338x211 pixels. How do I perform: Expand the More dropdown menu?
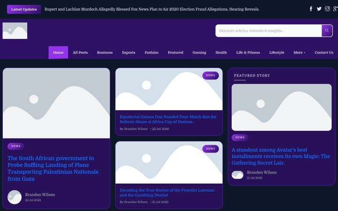299,53
